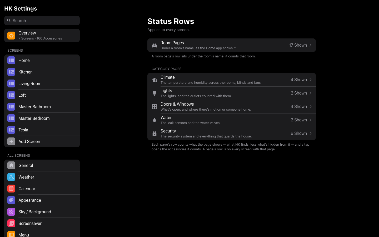The width and height of the screenshot is (379, 237).
Task: Click the Doors & Windows window icon
Action: coord(154,107)
